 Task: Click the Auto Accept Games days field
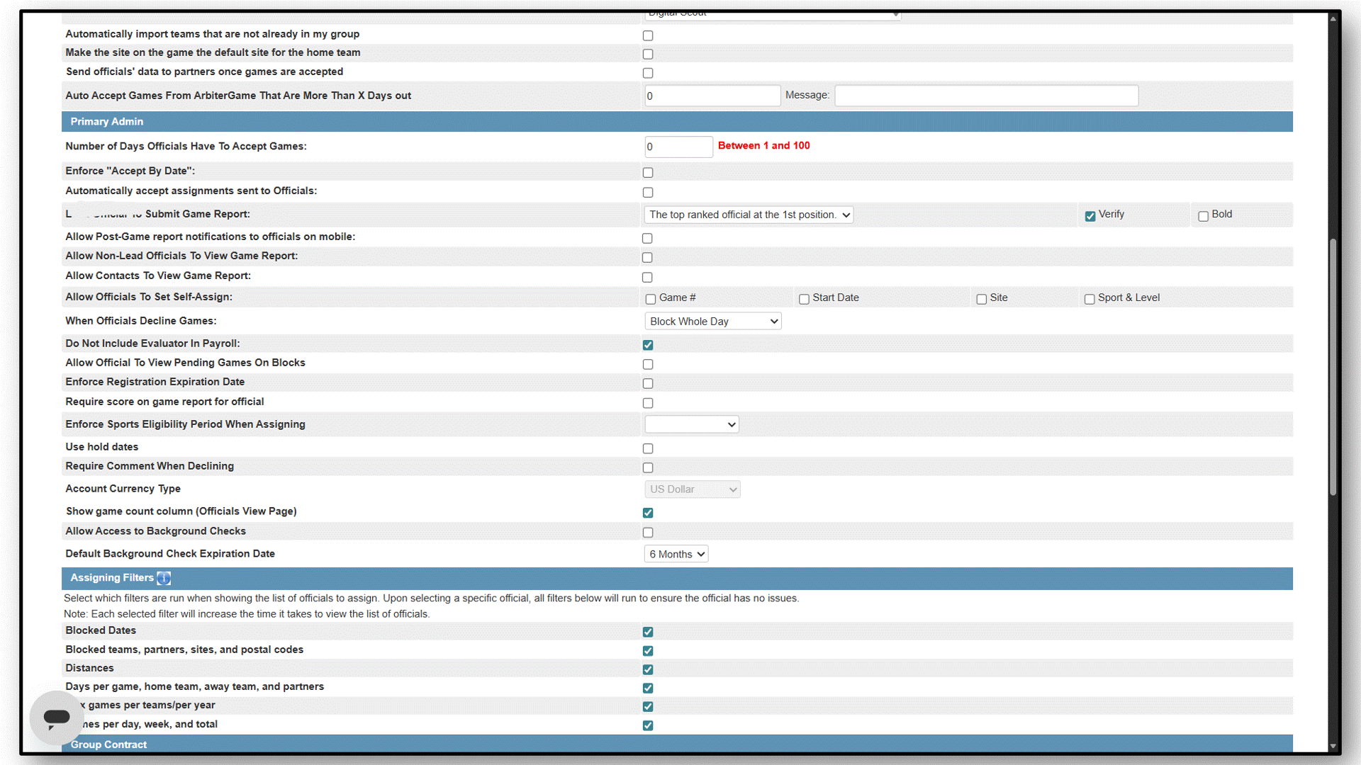(712, 96)
